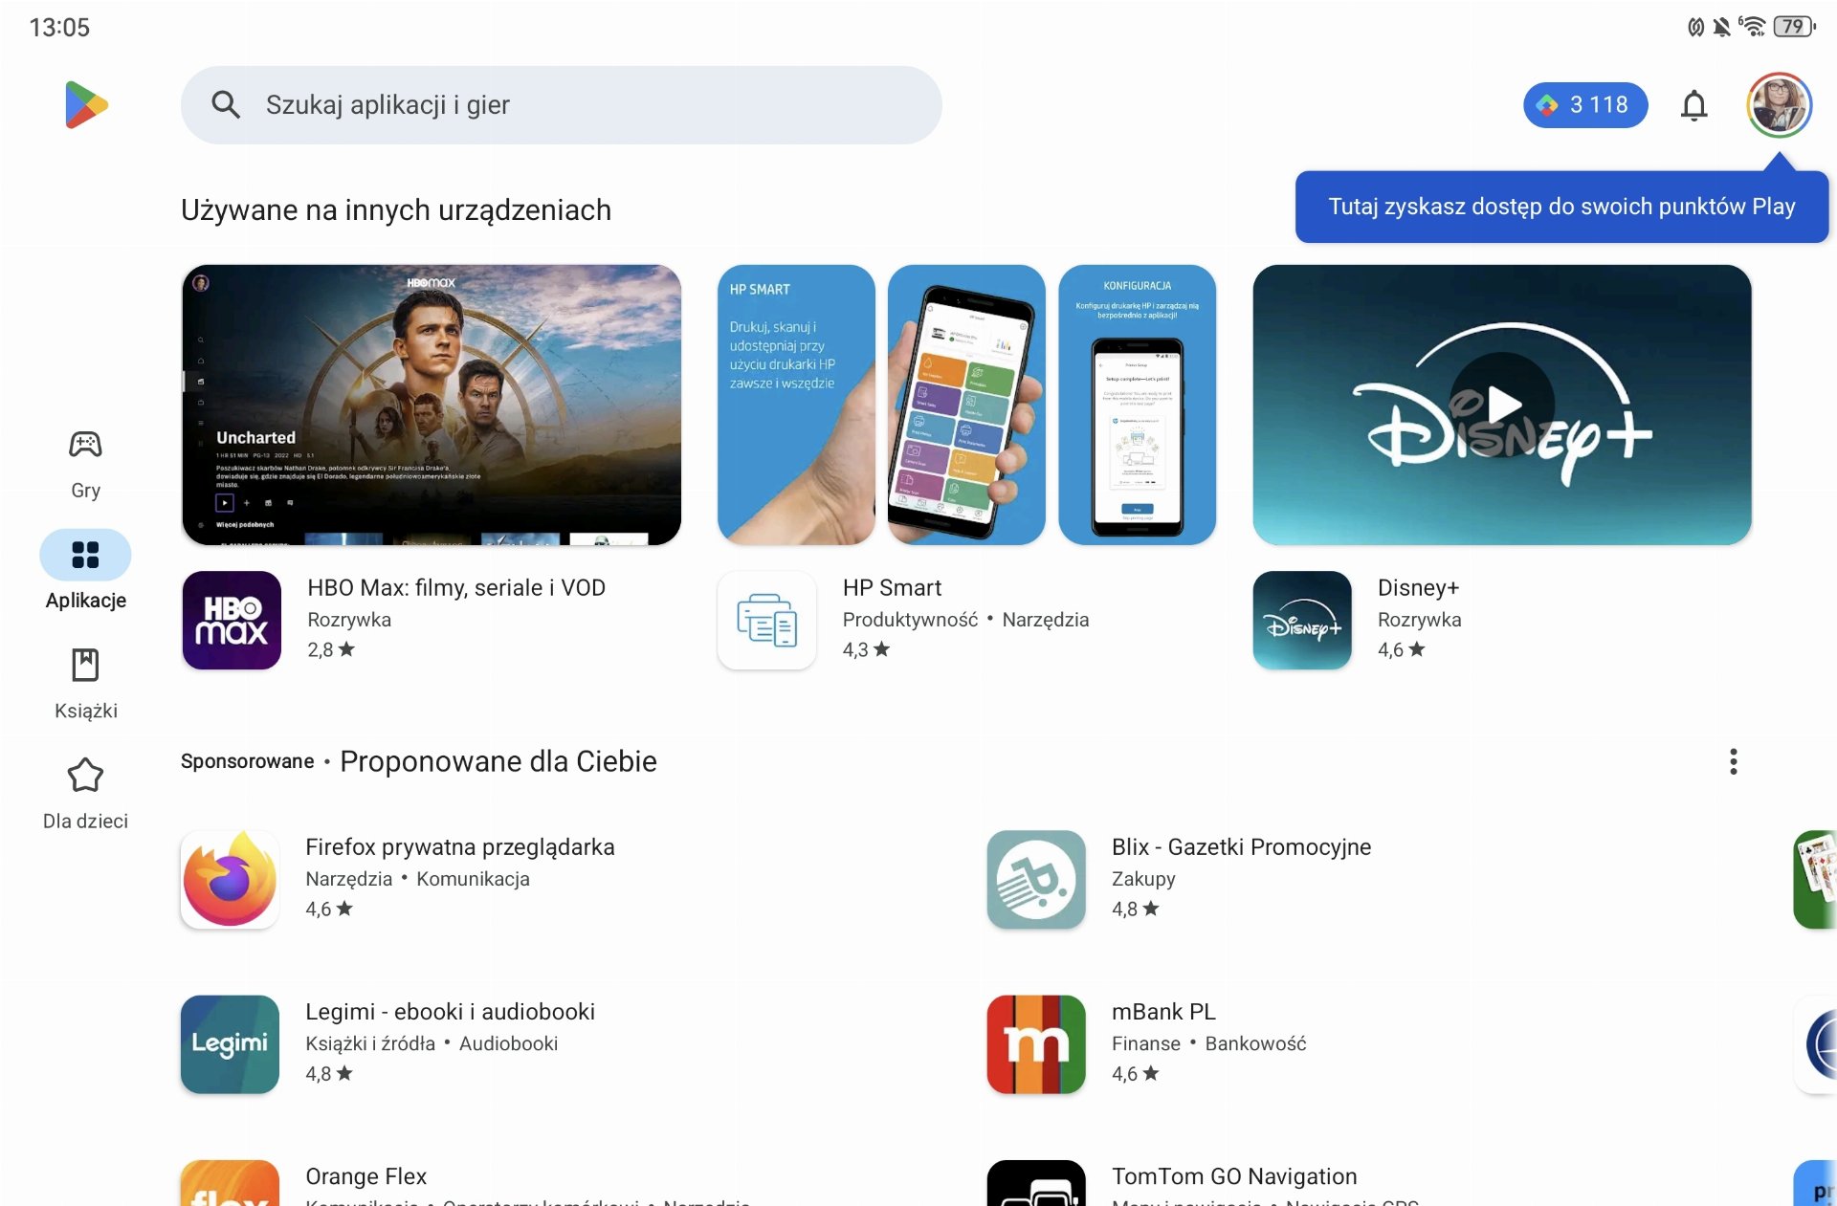Open the HBO Max app icon
The image size is (1837, 1206).
point(232,620)
